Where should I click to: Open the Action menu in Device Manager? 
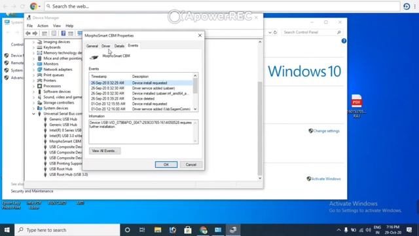tap(43, 26)
